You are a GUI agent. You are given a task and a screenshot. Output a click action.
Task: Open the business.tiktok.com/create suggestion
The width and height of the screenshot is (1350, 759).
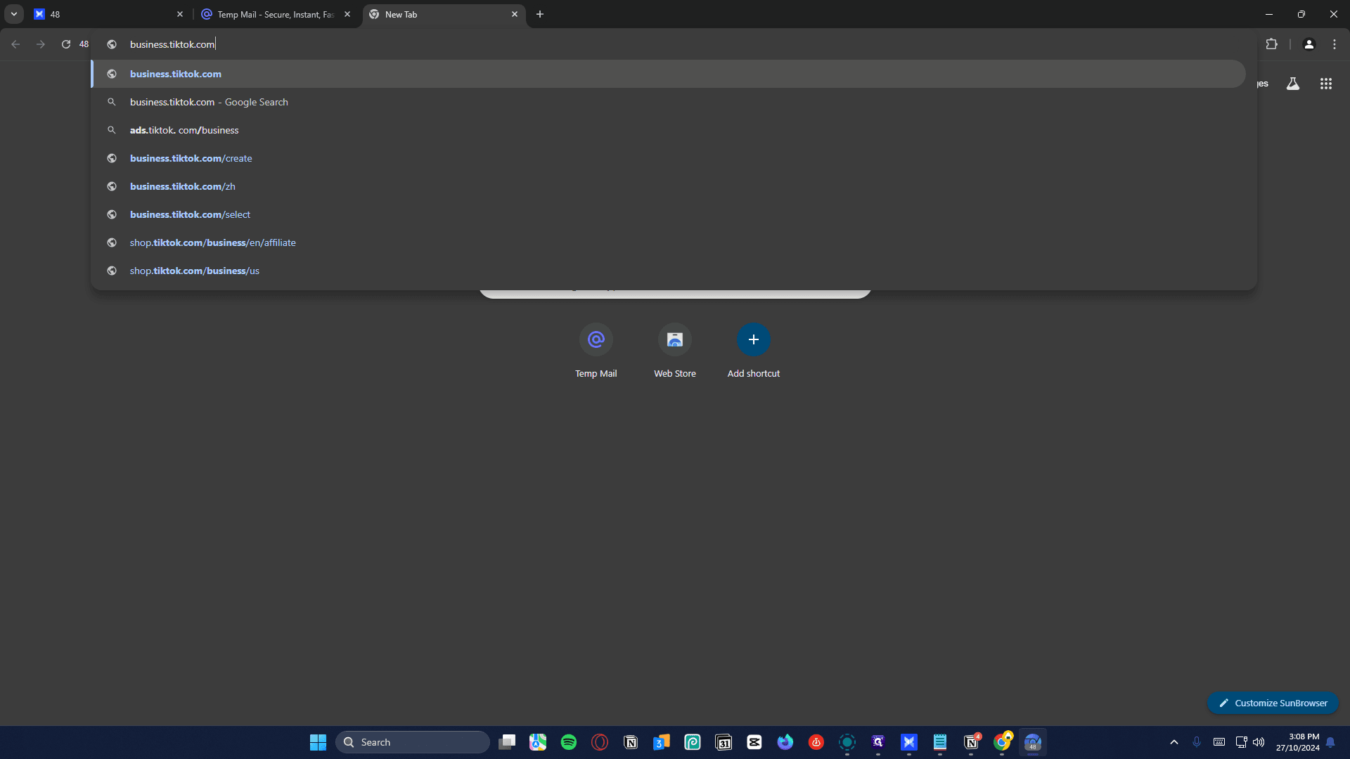(x=668, y=158)
